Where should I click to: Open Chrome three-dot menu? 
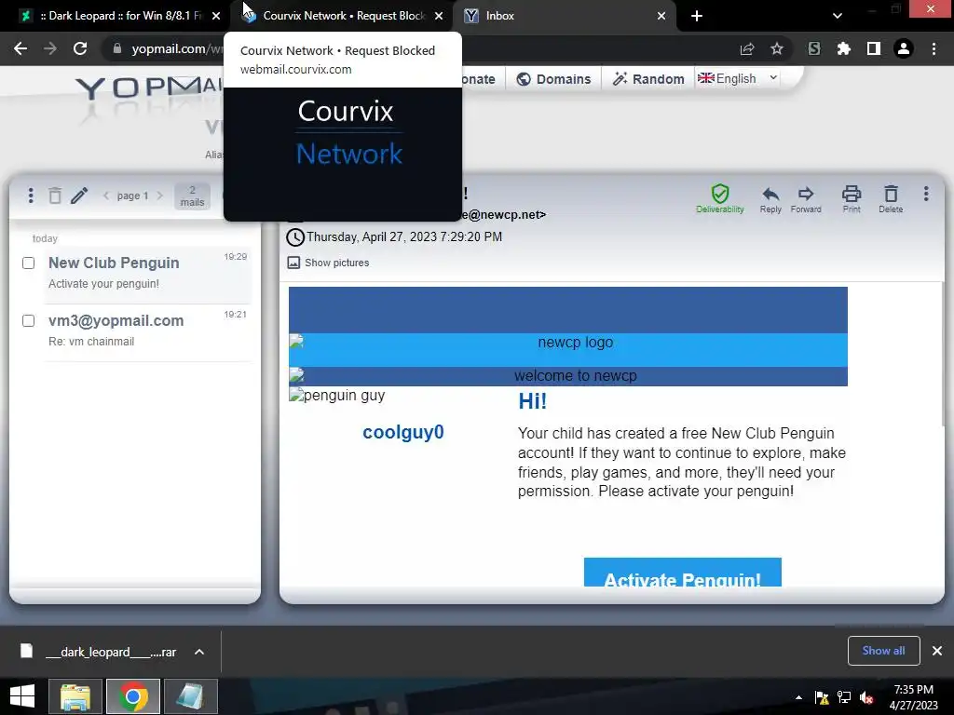[x=934, y=48]
